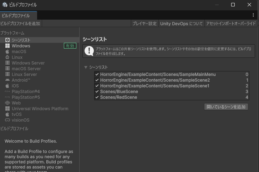Click ビルドプロファイルを追加 button
Screen dimensions: 259x172
pos(20,24)
